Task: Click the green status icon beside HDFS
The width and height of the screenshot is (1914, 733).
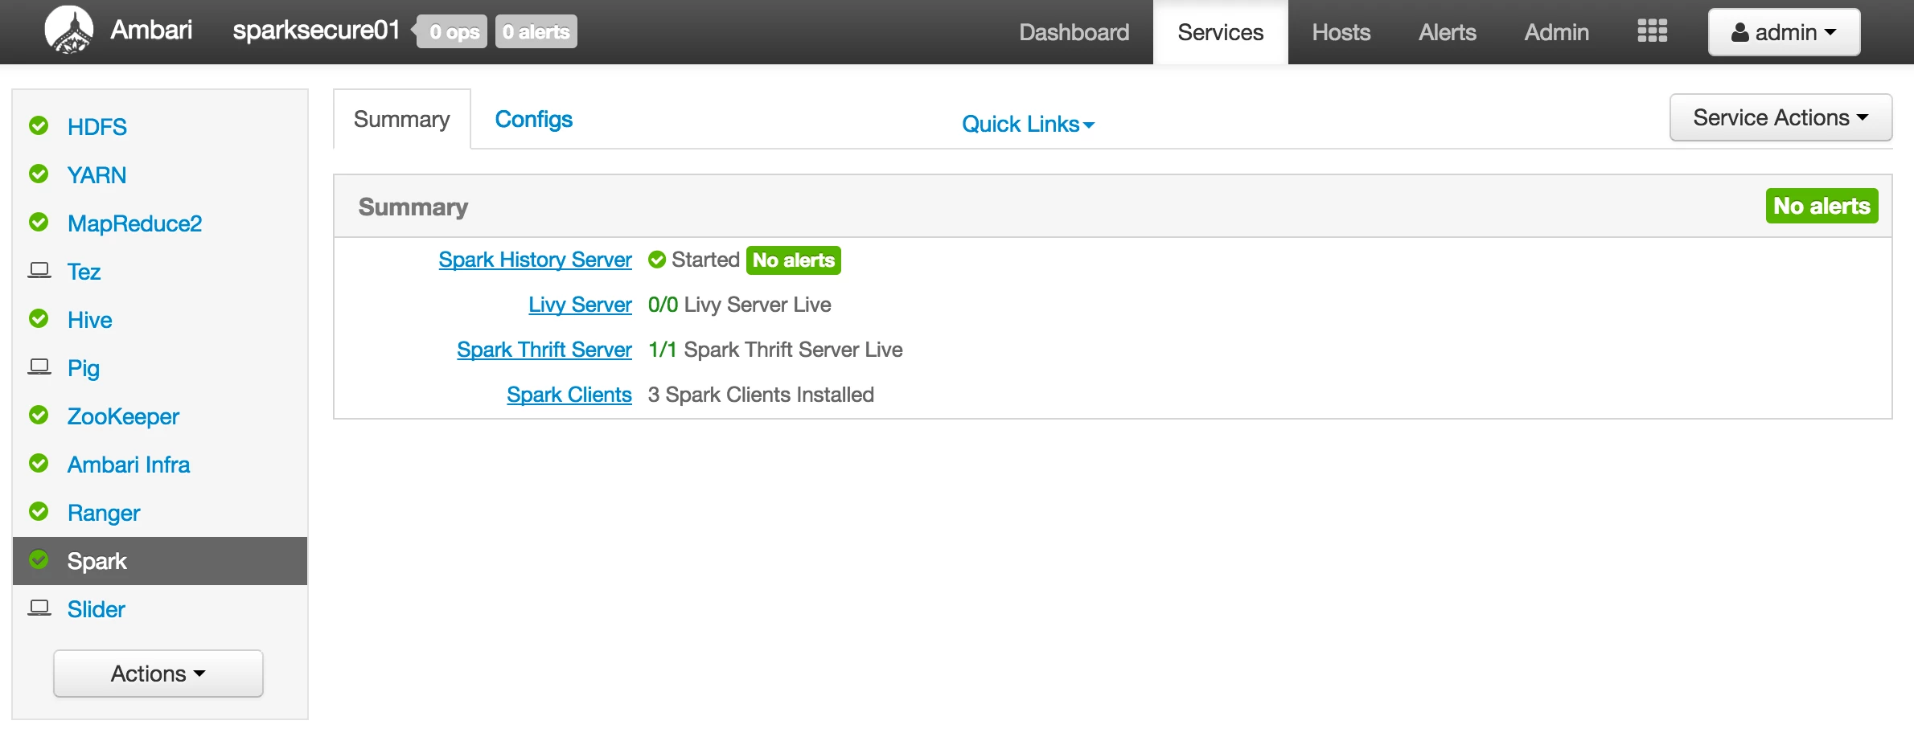Action: click(39, 125)
